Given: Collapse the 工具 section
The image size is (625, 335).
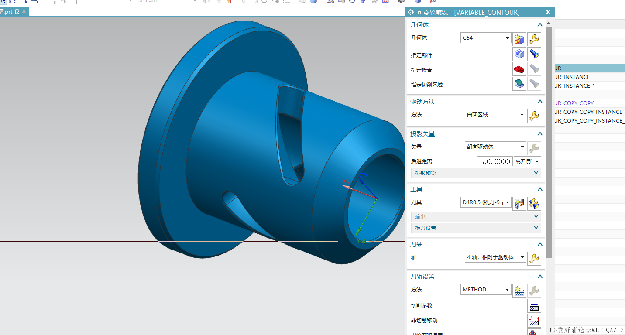Looking at the screenshot, I should pos(540,189).
